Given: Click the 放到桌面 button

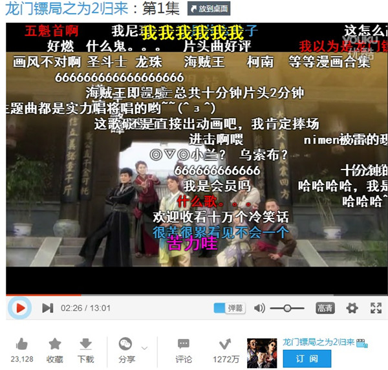Looking at the screenshot, I should (x=208, y=10).
